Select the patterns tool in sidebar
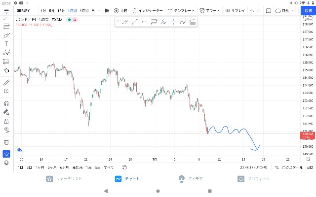Screen dimensions: 316x197 6,53
